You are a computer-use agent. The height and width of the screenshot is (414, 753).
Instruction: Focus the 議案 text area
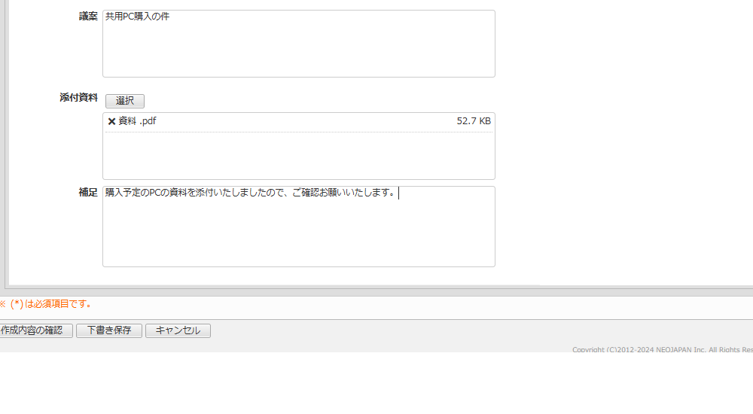tap(299, 44)
